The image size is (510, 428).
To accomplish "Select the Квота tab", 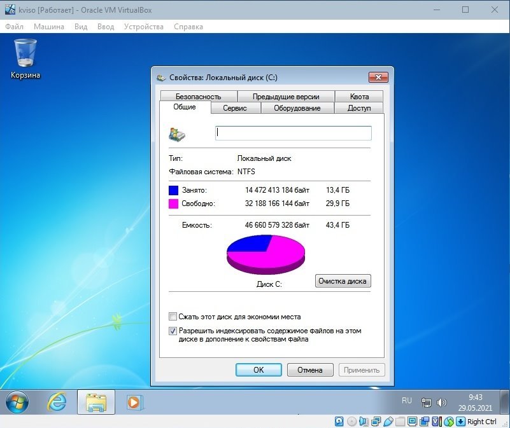I will pos(359,97).
